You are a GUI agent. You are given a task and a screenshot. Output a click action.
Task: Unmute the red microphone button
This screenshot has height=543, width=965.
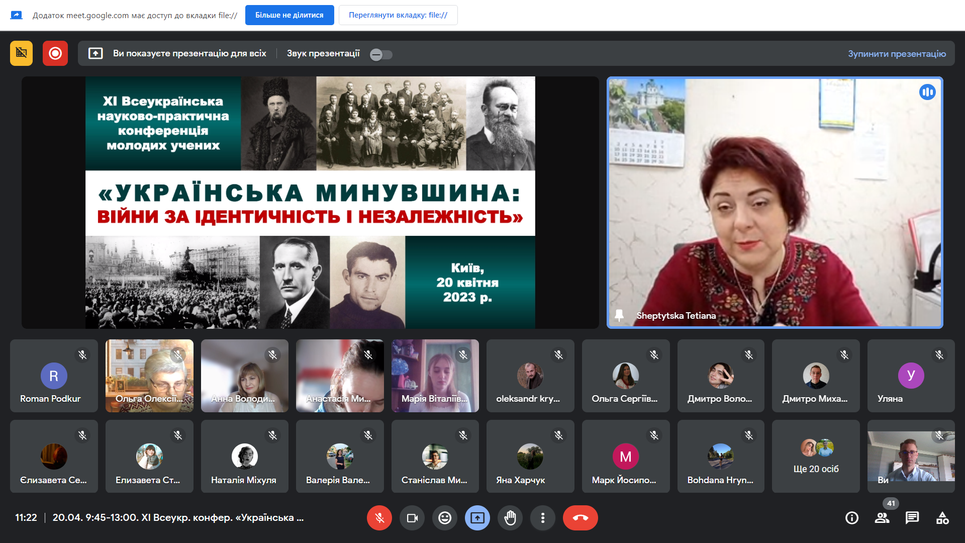click(379, 518)
